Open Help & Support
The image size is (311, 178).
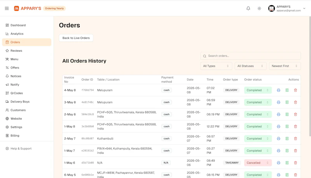26,149
